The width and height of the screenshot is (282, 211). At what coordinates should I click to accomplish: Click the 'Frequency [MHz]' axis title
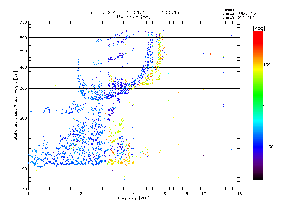(x=134, y=198)
